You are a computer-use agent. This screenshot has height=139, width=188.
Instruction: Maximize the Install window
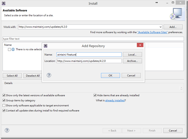point(173,3)
